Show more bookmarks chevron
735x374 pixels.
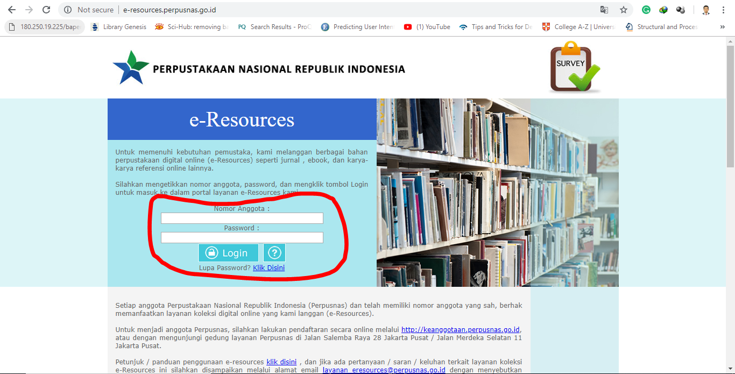(722, 27)
